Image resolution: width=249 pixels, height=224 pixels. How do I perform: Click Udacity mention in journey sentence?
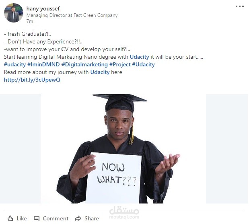(x=100, y=72)
